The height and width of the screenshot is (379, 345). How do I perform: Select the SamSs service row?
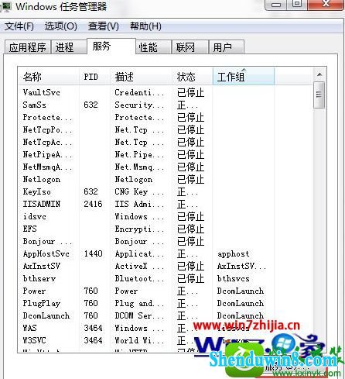click(x=165, y=105)
